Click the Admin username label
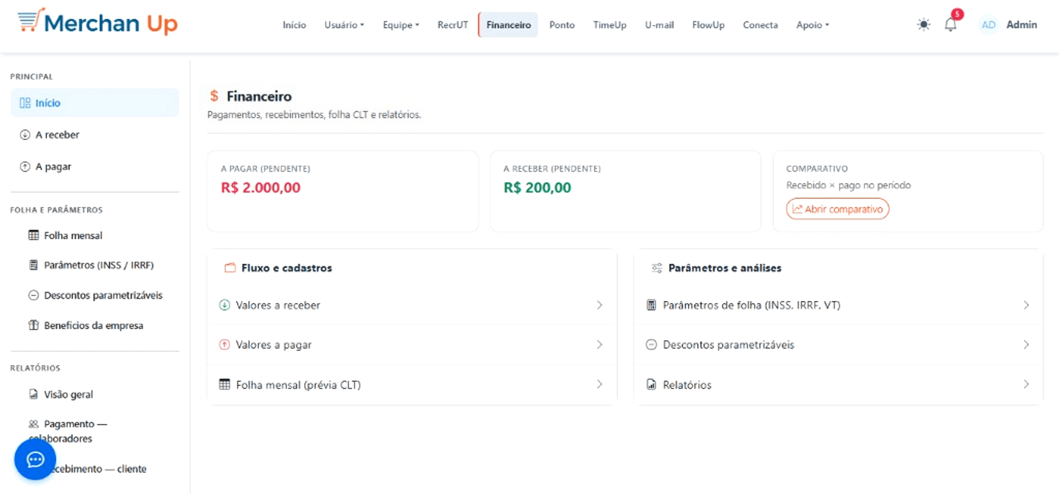The image size is (1059, 493). click(1021, 25)
